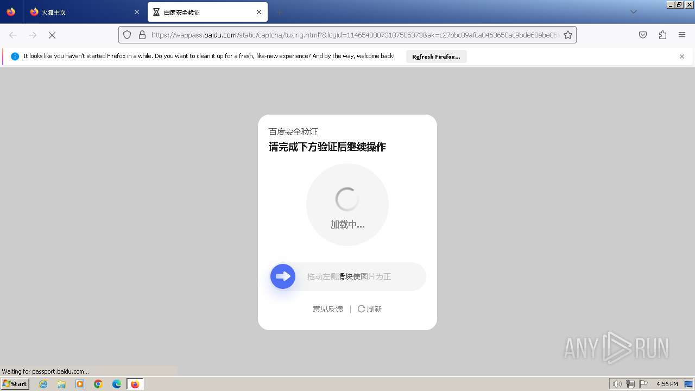Open tracking protection shield icon
The width and height of the screenshot is (695, 391).
pyautogui.click(x=127, y=35)
